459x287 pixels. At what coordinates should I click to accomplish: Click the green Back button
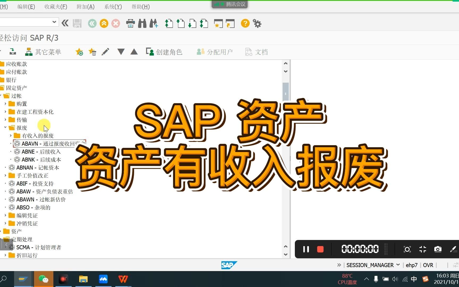tap(92, 23)
